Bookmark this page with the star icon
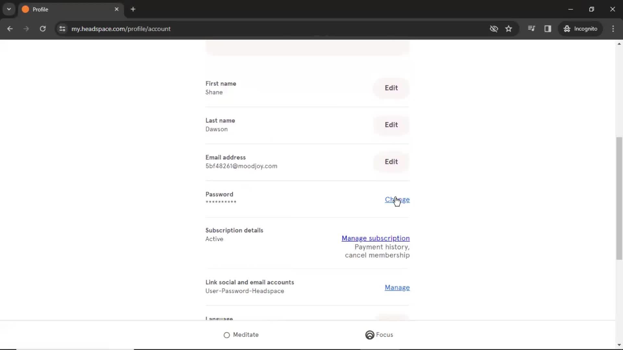The width and height of the screenshot is (623, 350). pyautogui.click(x=508, y=29)
